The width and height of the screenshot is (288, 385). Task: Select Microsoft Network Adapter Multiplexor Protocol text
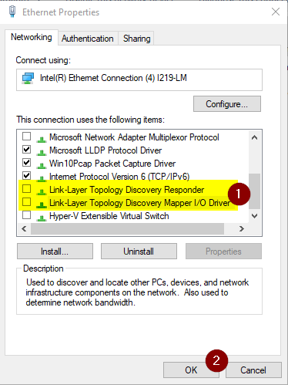click(134, 137)
